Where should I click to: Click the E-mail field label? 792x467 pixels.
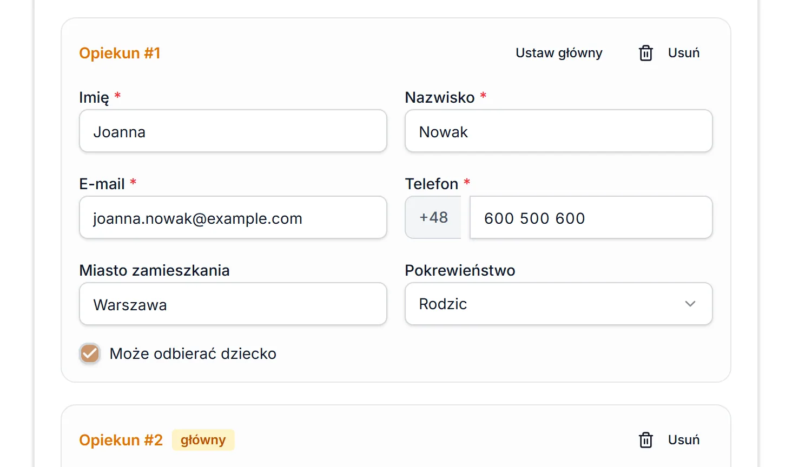click(102, 184)
